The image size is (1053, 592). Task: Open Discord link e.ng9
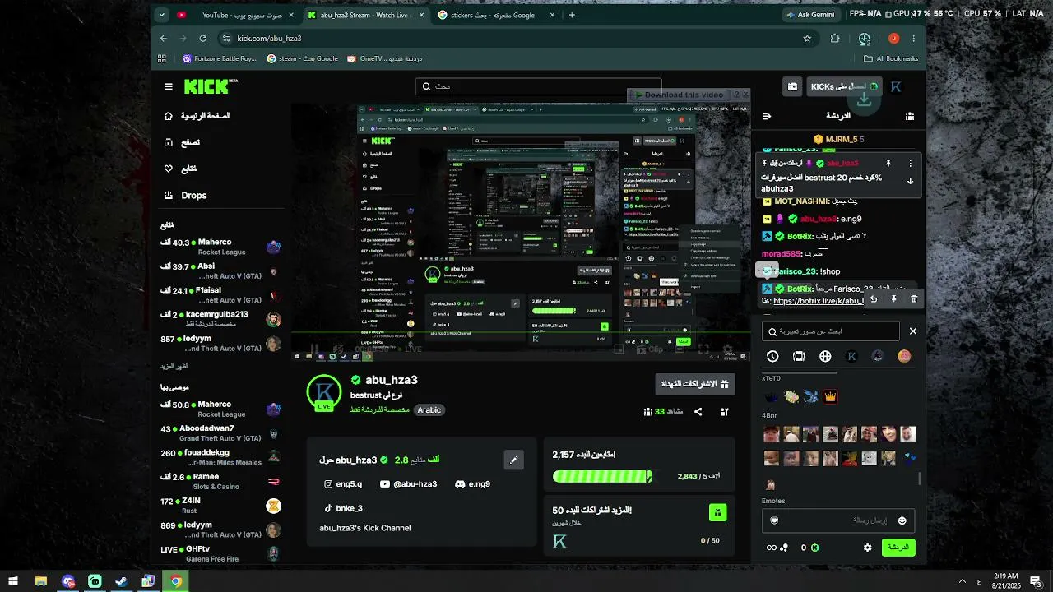(x=473, y=484)
